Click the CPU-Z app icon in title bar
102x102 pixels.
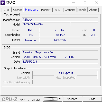coord(3,3)
